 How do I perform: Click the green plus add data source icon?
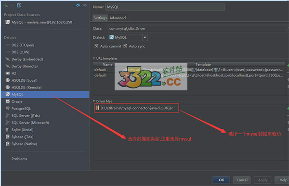pos(5,5)
